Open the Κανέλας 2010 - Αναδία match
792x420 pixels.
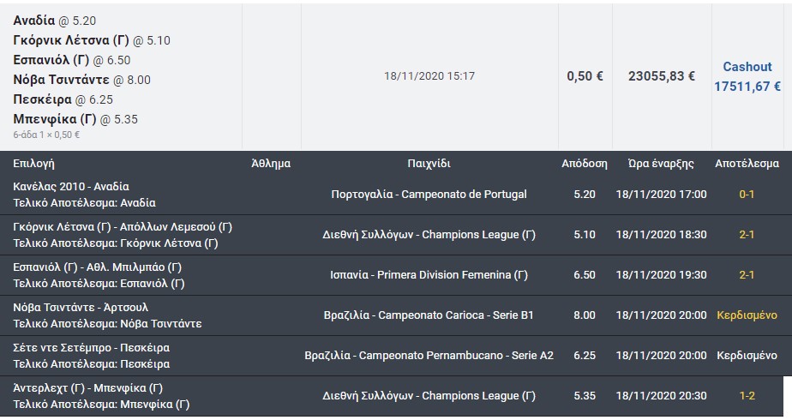coord(85,186)
